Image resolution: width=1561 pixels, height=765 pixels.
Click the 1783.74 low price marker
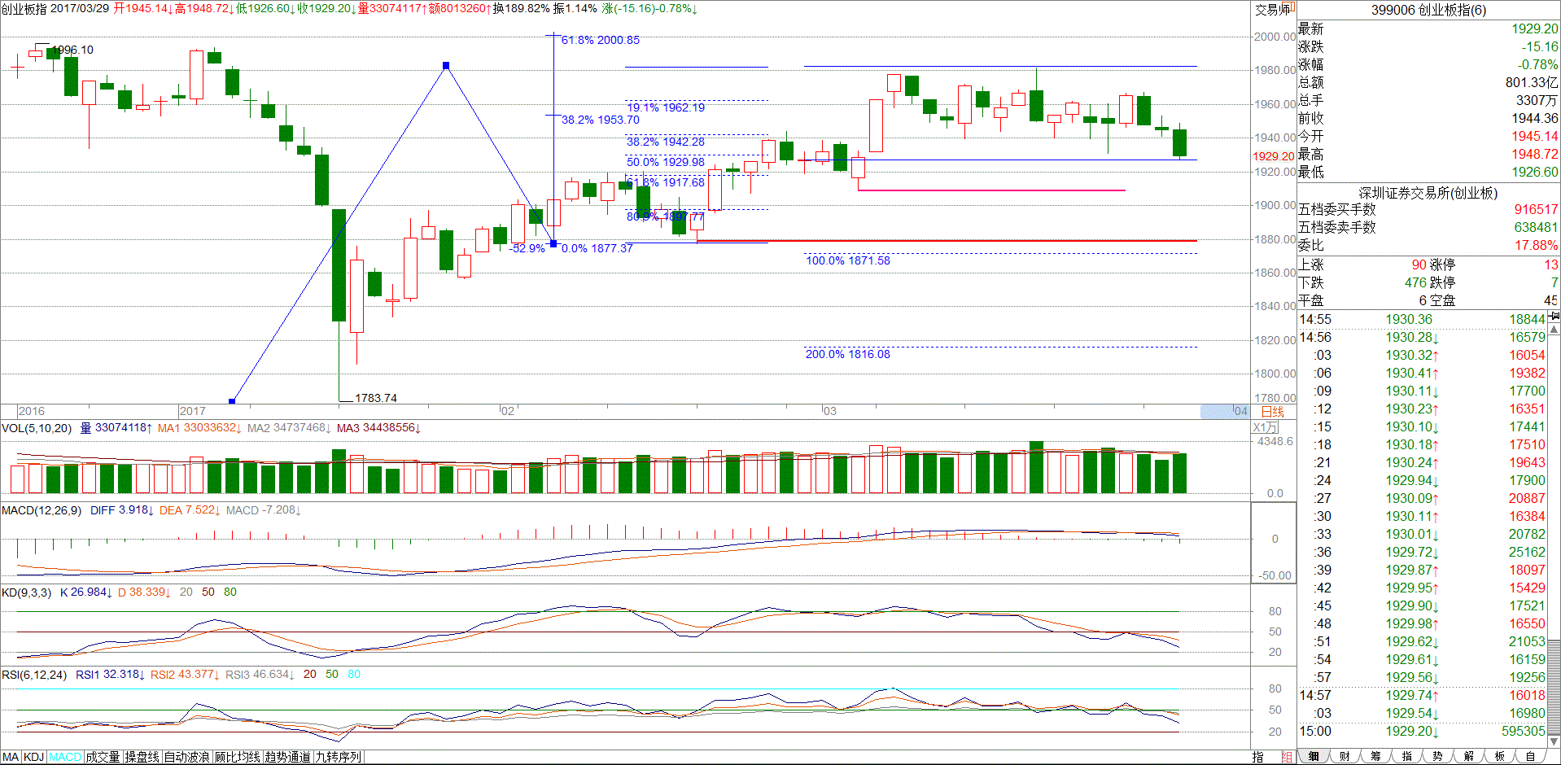[376, 398]
